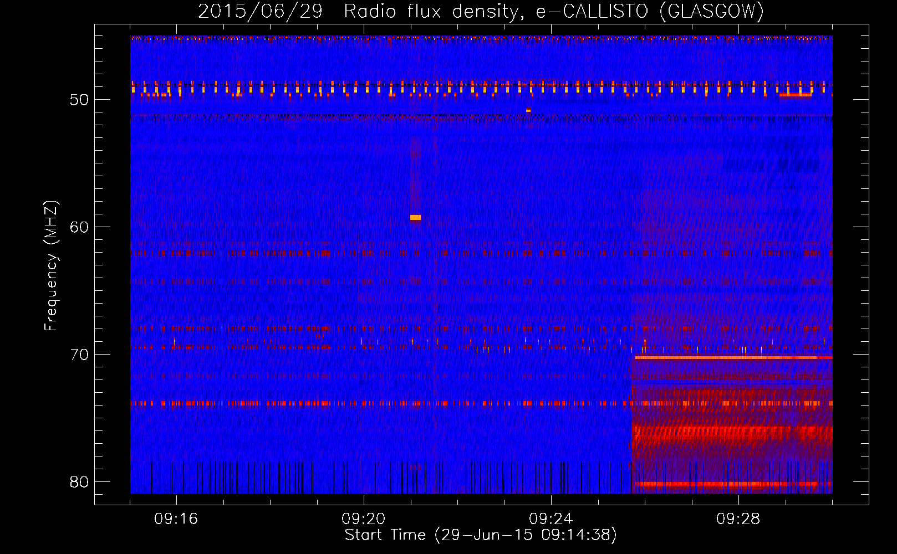The height and width of the screenshot is (554, 897).
Task: Click the 60 frequency tick label
Action: coord(79,227)
